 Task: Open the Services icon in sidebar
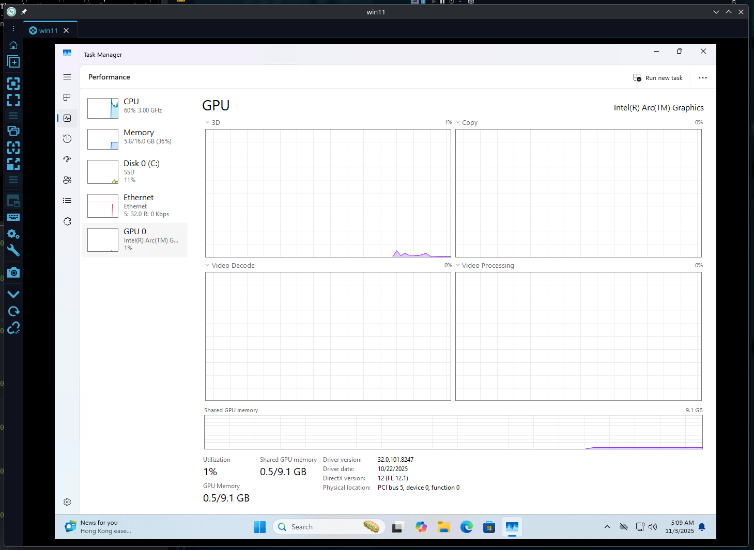(67, 221)
